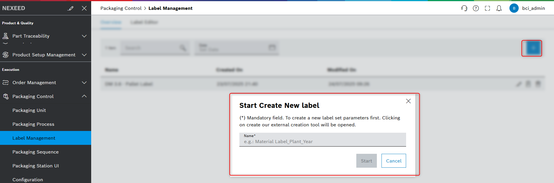This screenshot has width=554, height=183.
Task: Expand Product Setup Management chevron
Action: pyautogui.click(x=84, y=55)
